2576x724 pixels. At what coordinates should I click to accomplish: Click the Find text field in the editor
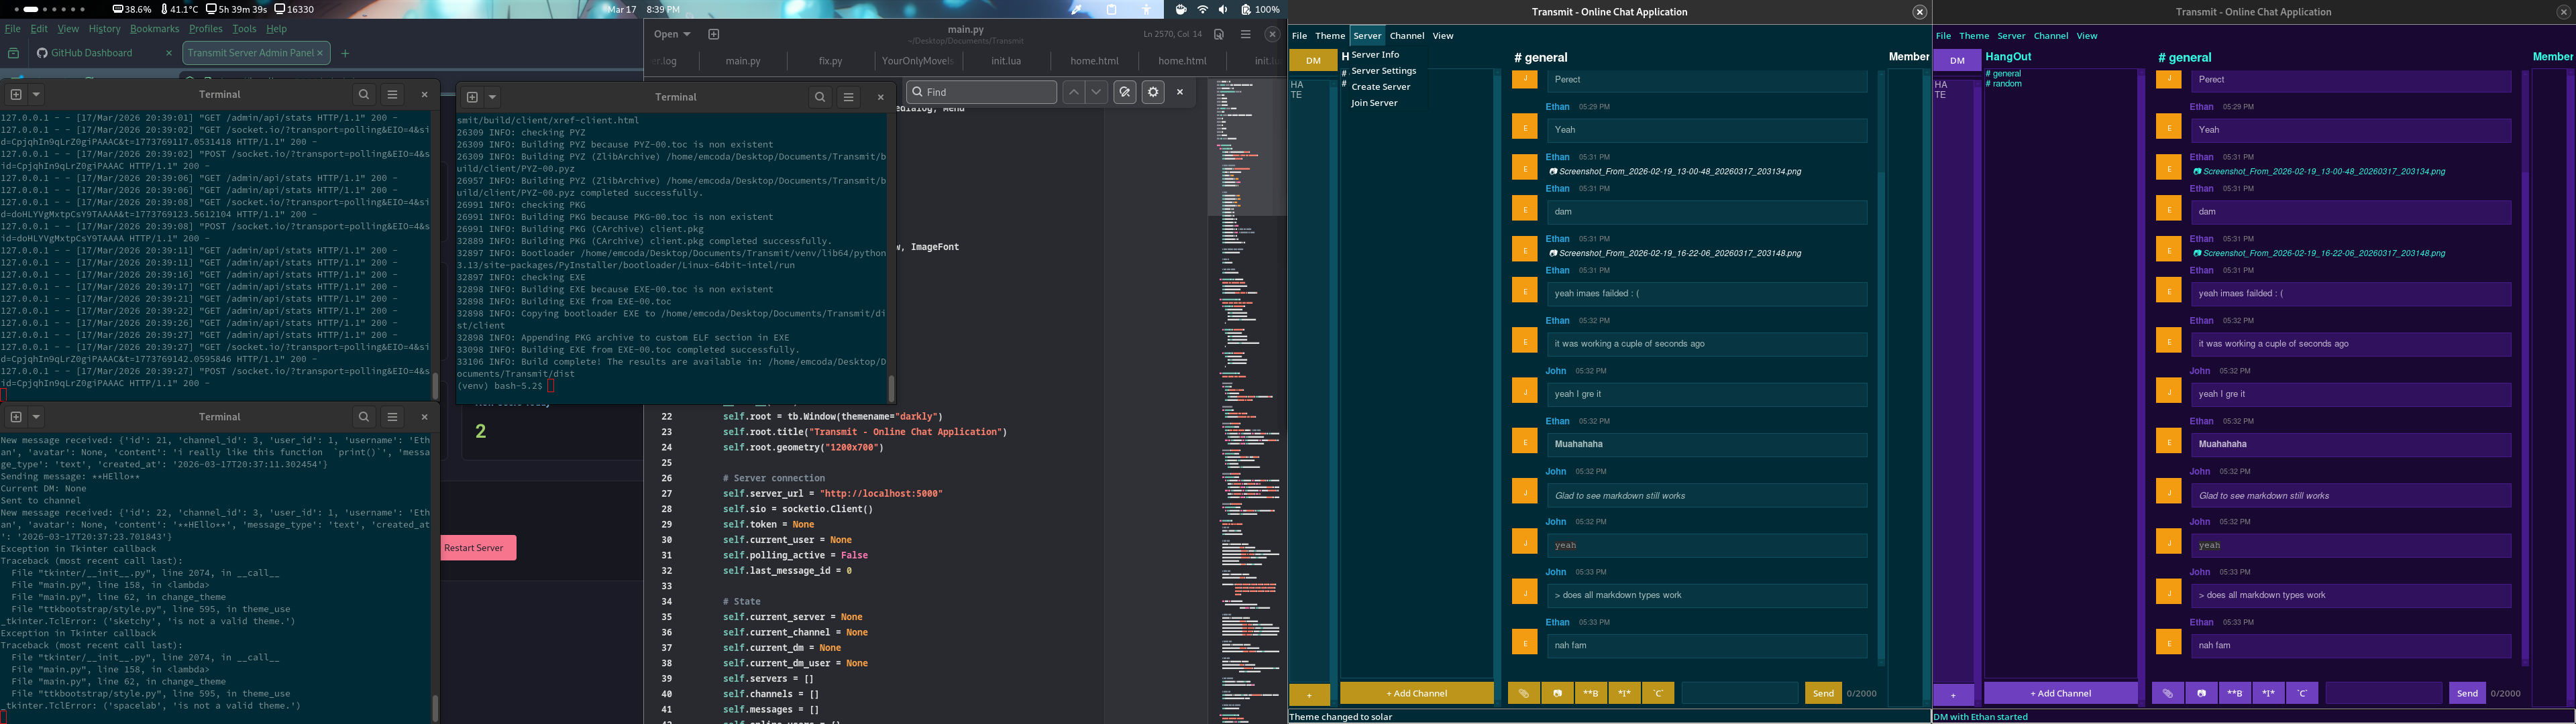tap(985, 92)
